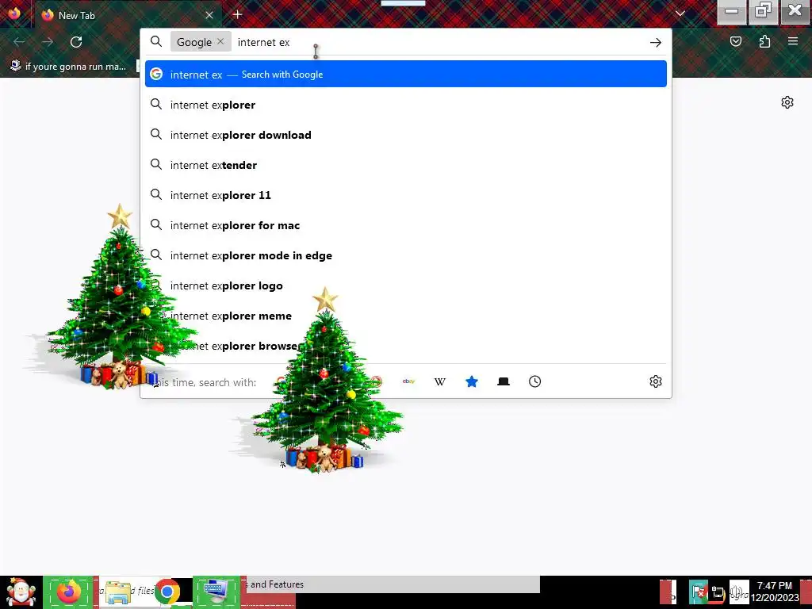This screenshot has width=812, height=609.
Task: Open the new tab page personalize gear
Action: (x=787, y=102)
